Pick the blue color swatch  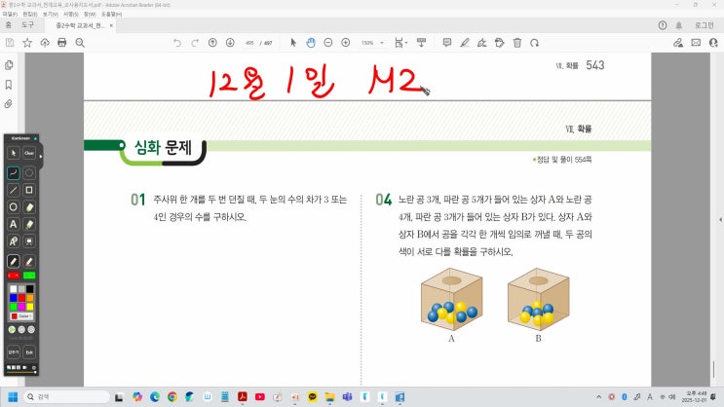[x=14, y=298]
